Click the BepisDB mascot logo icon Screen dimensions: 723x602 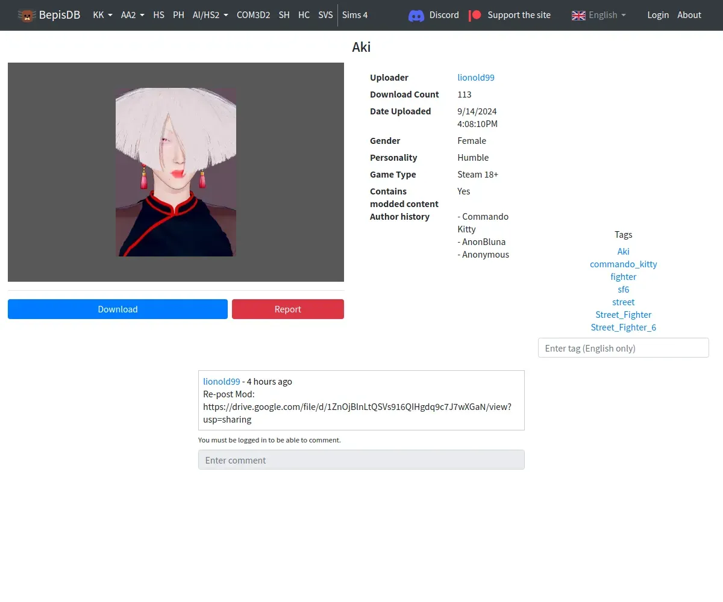click(27, 15)
